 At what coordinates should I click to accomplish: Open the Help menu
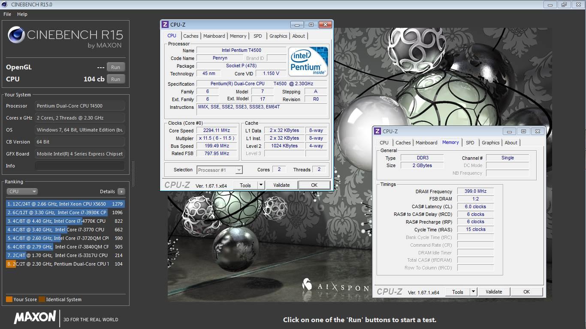22,14
